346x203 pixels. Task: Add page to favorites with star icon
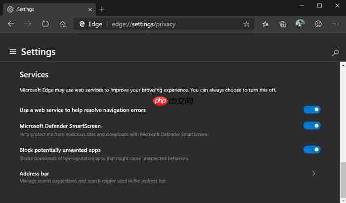click(x=246, y=24)
